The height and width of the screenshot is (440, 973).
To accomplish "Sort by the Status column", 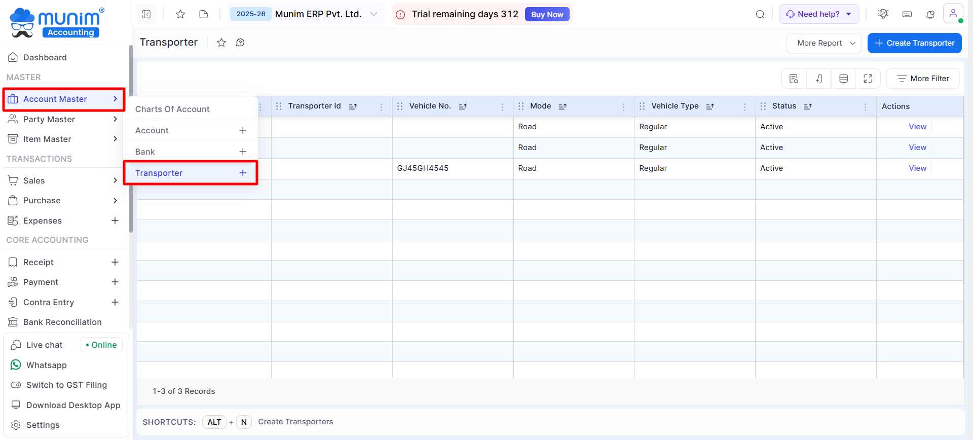I will [808, 106].
